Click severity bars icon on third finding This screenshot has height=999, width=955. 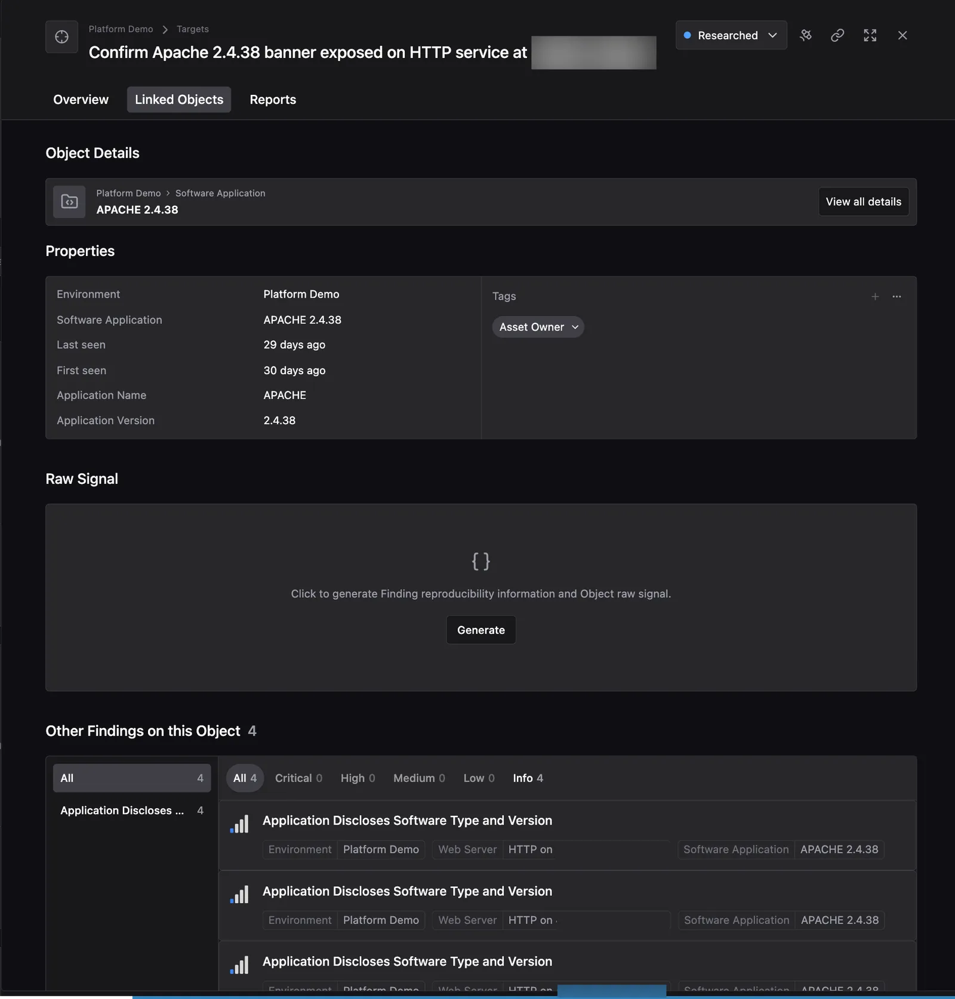tap(239, 965)
